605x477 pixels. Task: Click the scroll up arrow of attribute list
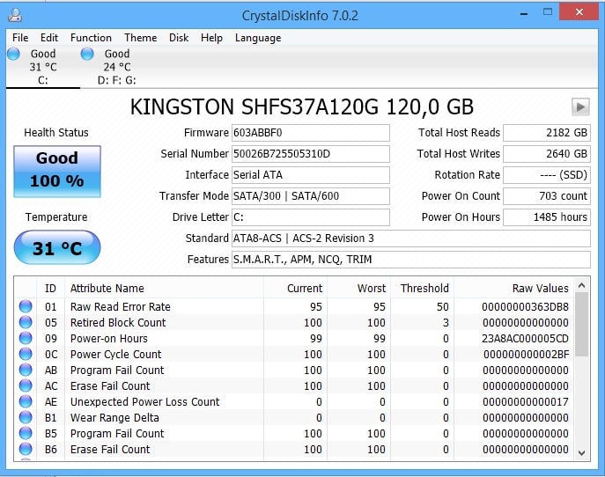pos(582,286)
